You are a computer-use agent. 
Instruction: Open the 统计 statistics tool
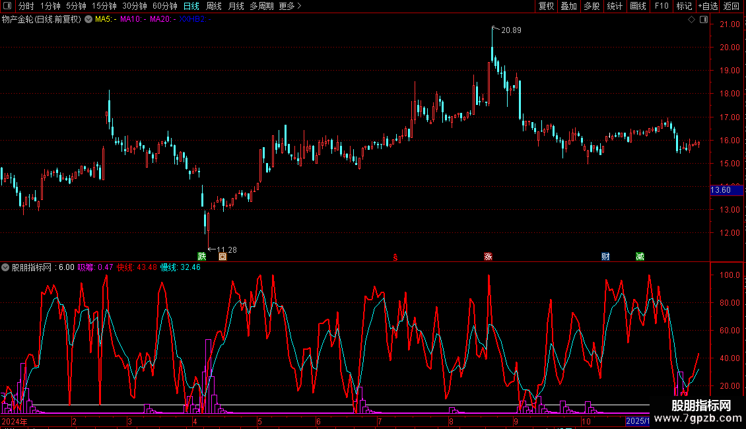click(615, 6)
